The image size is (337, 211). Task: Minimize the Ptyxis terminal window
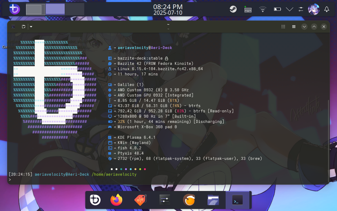[x=304, y=27]
